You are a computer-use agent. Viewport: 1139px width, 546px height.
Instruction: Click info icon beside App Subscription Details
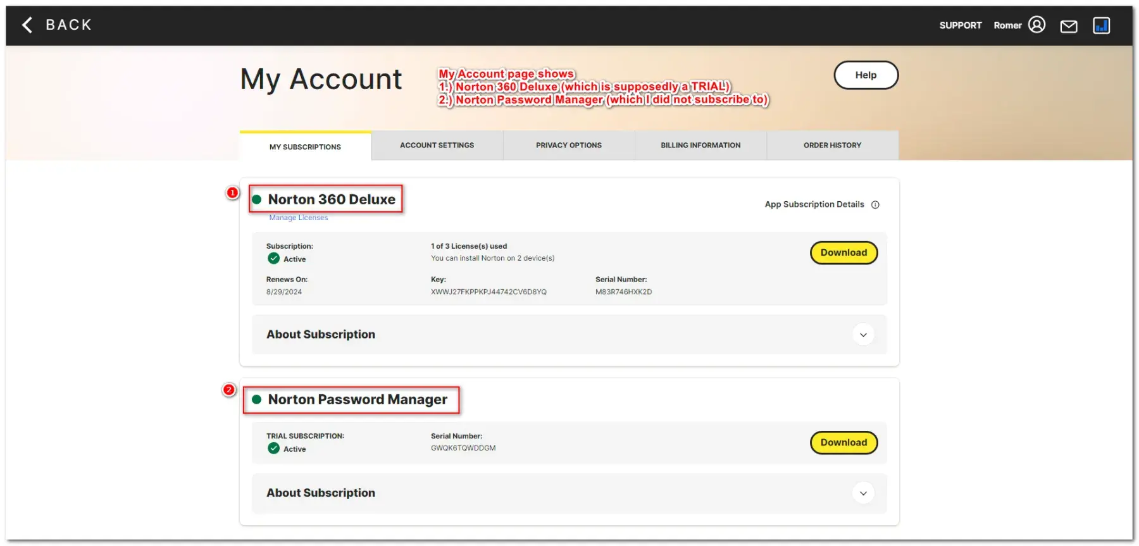click(x=875, y=204)
